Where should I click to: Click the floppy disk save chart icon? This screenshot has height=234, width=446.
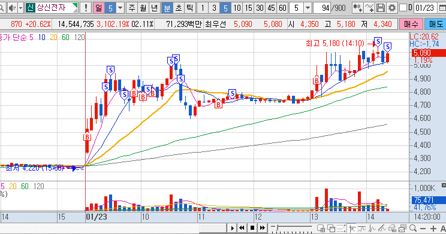tap(381, 8)
